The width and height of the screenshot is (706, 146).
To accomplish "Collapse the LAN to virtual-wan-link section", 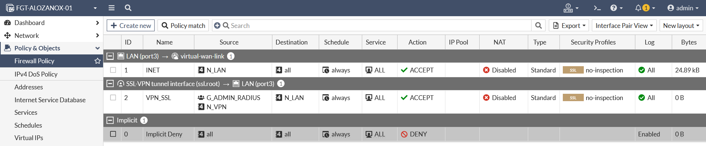I will 110,56.
